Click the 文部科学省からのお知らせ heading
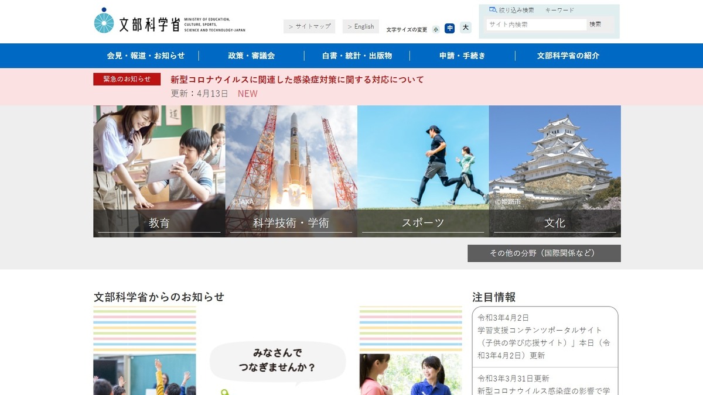Screen dimensions: 703x395 click(159, 297)
